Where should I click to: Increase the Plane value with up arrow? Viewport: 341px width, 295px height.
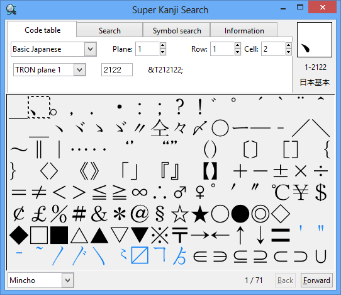(x=163, y=45)
